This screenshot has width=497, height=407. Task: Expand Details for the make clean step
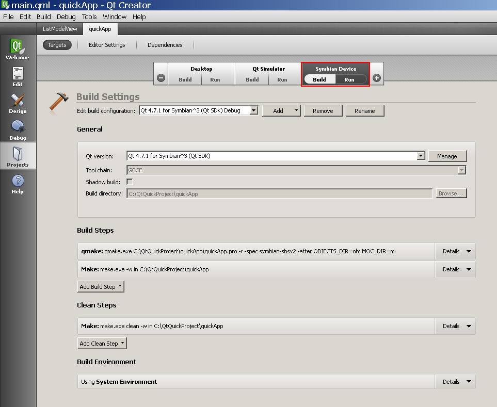455,326
